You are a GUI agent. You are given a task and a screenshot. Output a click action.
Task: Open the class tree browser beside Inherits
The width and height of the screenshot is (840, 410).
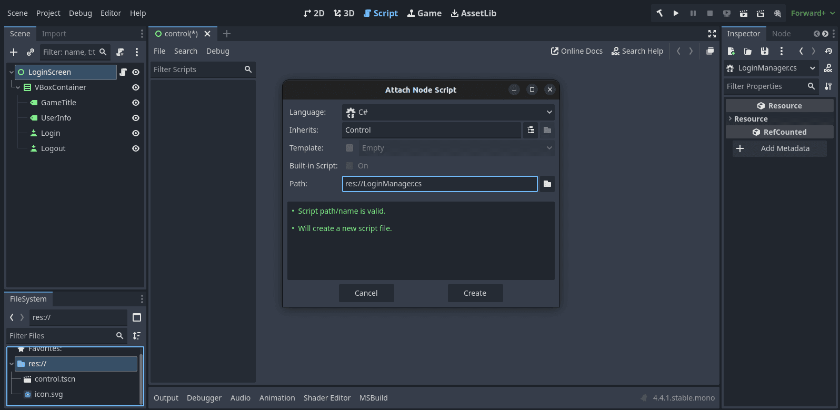(x=531, y=130)
